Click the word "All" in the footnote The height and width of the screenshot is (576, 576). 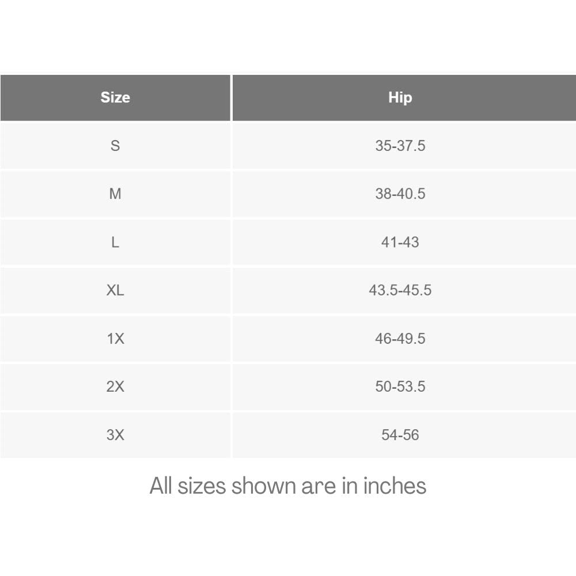coord(161,486)
